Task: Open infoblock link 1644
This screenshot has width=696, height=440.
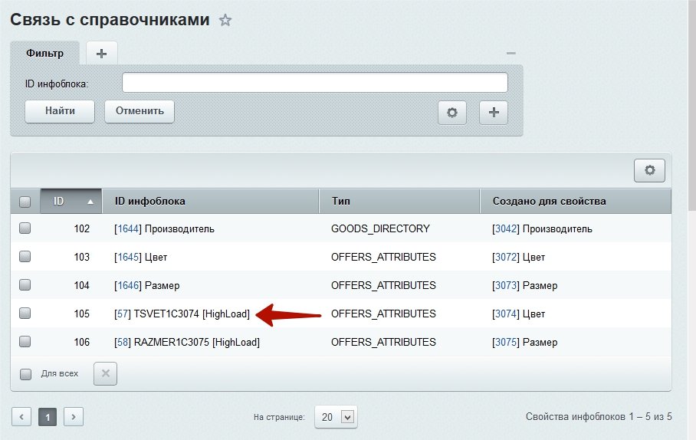Action: (x=128, y=228)
